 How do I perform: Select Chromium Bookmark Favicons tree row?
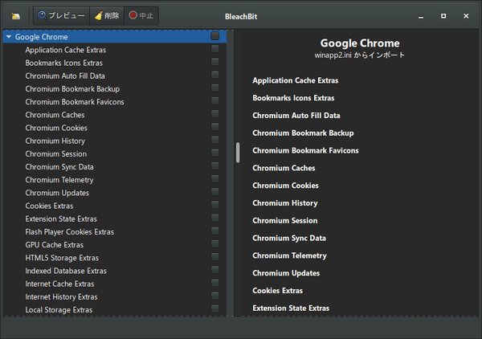tap(115, 102)
